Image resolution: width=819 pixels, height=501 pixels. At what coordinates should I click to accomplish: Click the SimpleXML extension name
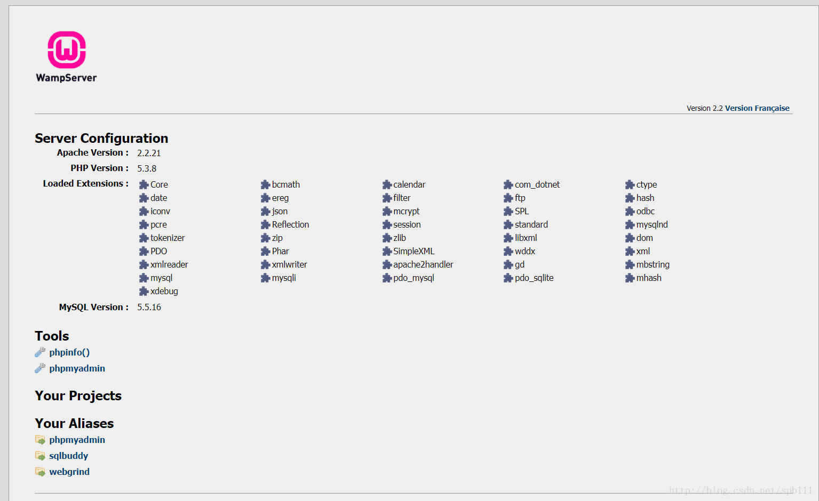414,251
